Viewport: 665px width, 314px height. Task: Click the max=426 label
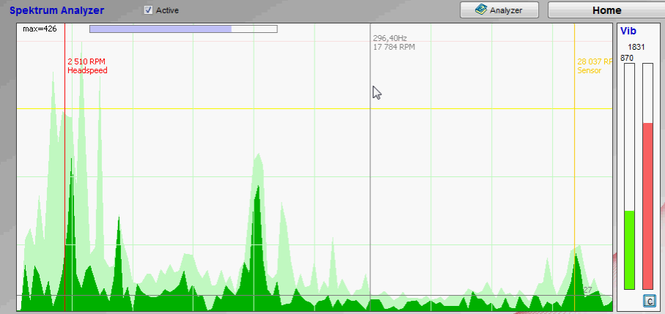(x=40, y=29)
